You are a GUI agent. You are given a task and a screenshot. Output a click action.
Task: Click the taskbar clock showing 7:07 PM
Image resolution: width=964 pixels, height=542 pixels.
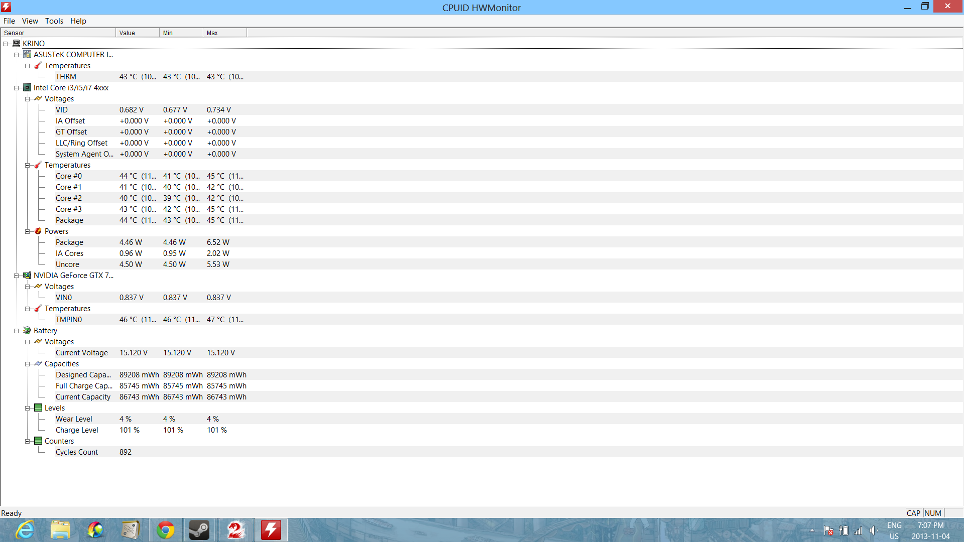click(931, 530)
